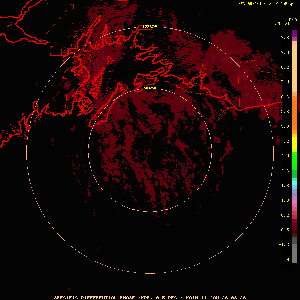The height and width of the screenshot is (300, 300).
Task: Select the 4.2 legend value
Action: pyautogui.click(x=285, y=141)
